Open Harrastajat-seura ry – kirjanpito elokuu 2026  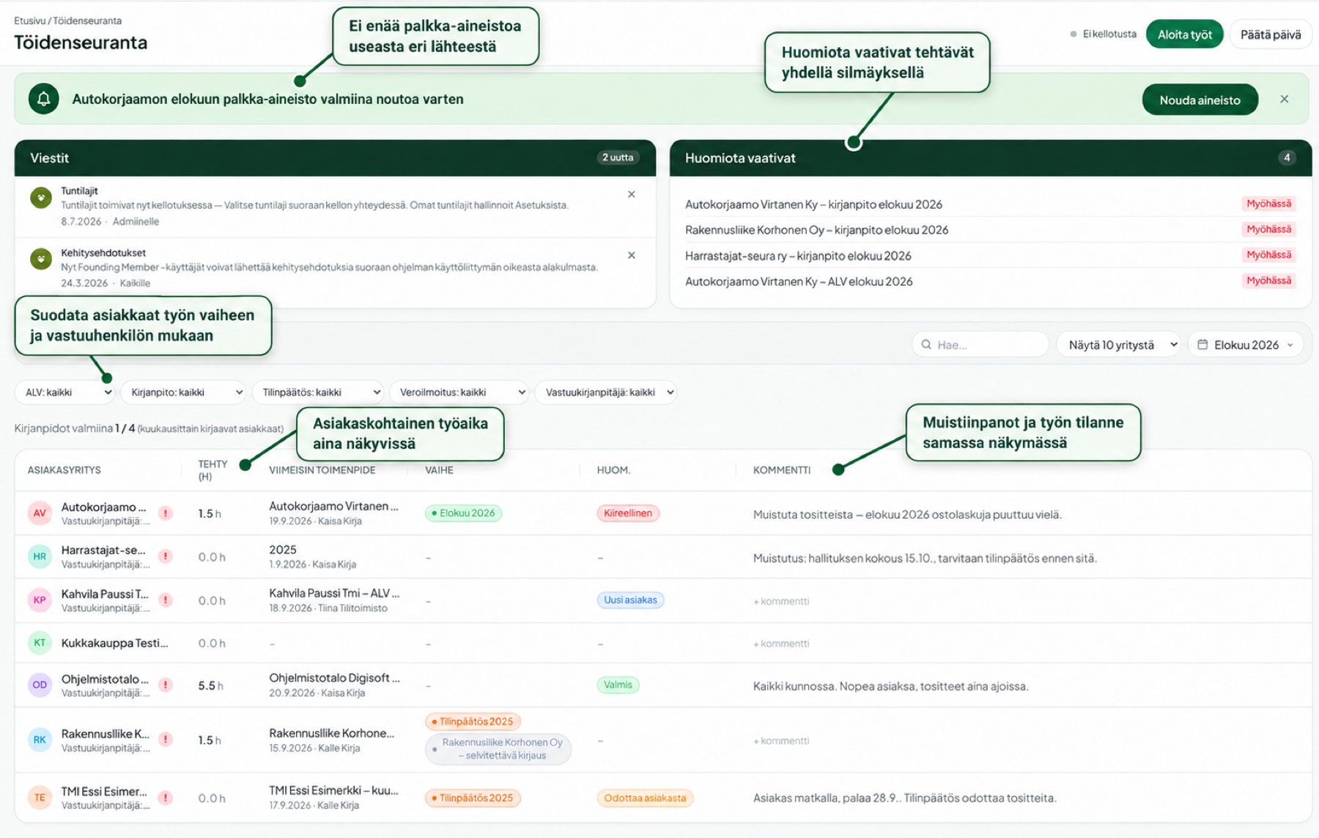click(990, 256)
